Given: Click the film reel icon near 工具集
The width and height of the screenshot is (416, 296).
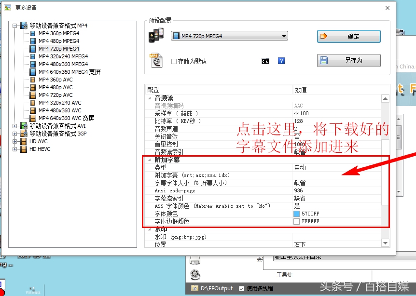Looking at the screenshot, I should pos(194,275).
